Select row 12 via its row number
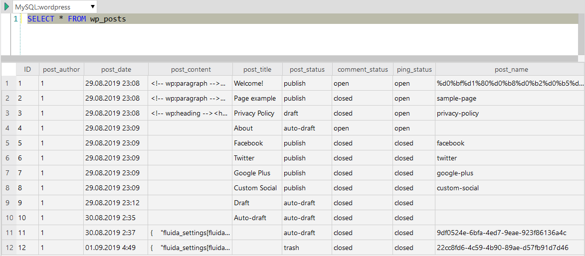Viewport: 585px width, 256px height. pos(8,248)
